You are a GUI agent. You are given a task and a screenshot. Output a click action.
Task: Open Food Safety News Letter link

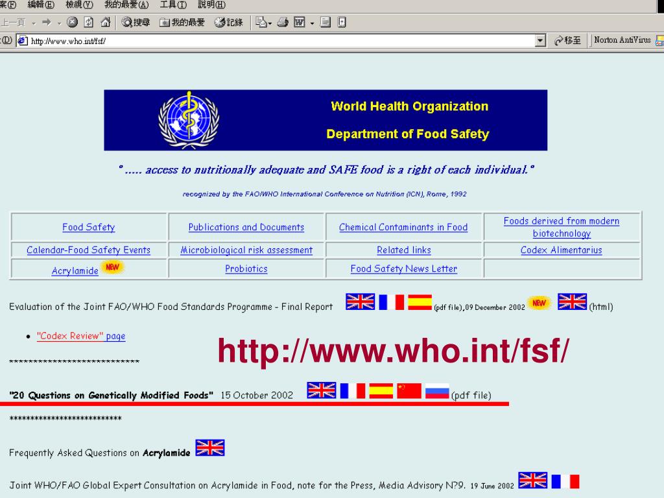[404, 268]
